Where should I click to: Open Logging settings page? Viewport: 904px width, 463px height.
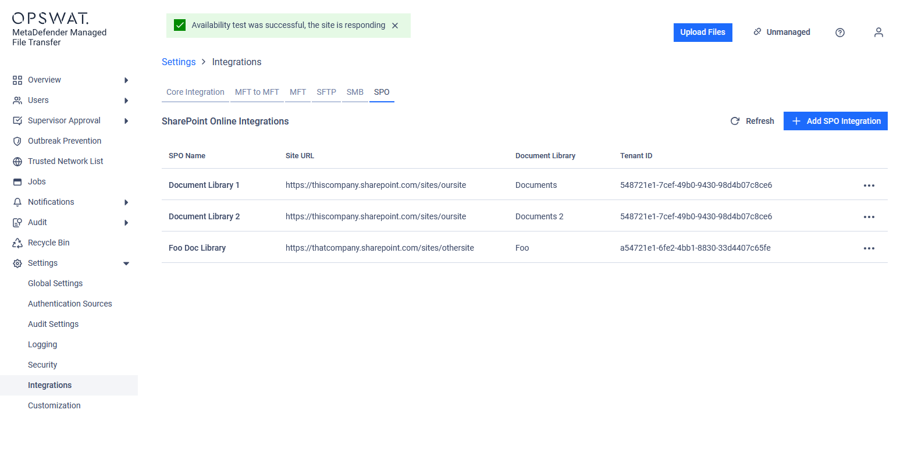[42, 344]
